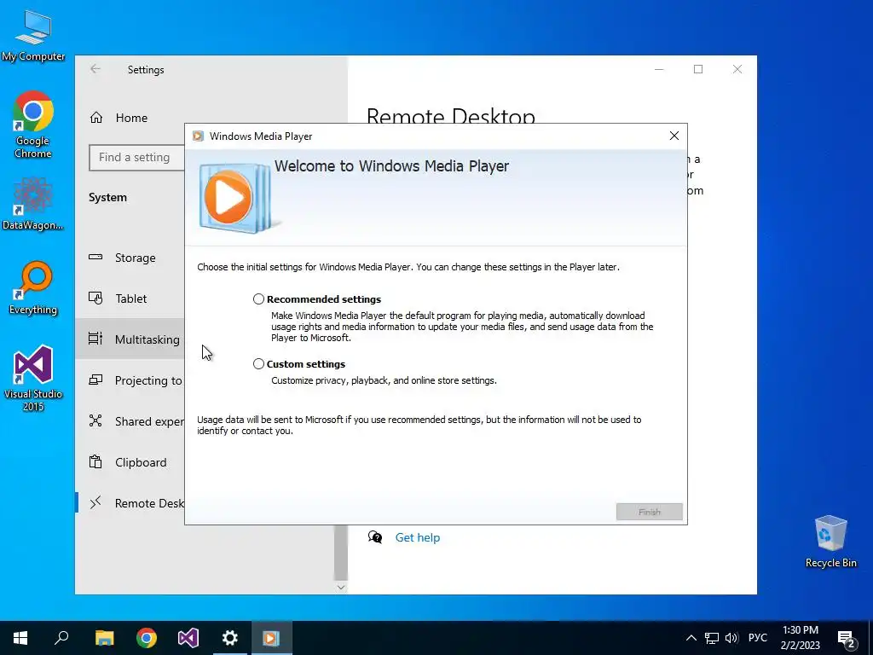Focus the Find a setting search box
This screenshot has height=655, width=873.
point(137,158)
